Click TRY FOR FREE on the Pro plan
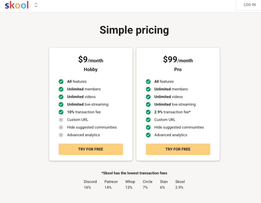The width and height of the screenshot is (261, 203). [x=178, y=149]
